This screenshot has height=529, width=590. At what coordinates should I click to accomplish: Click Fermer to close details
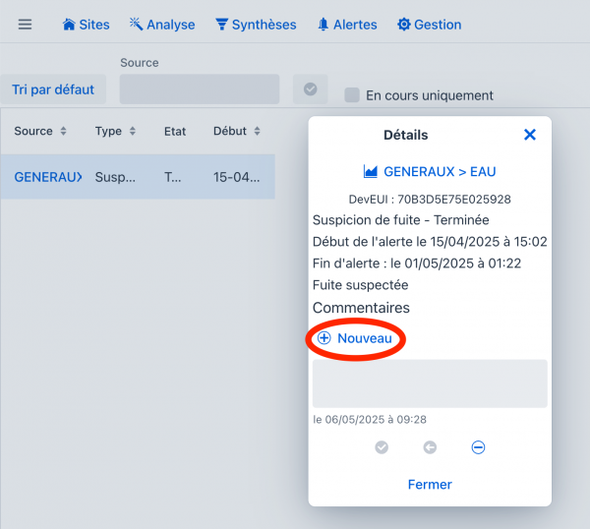pyautogui.click(x=430, y=484)
